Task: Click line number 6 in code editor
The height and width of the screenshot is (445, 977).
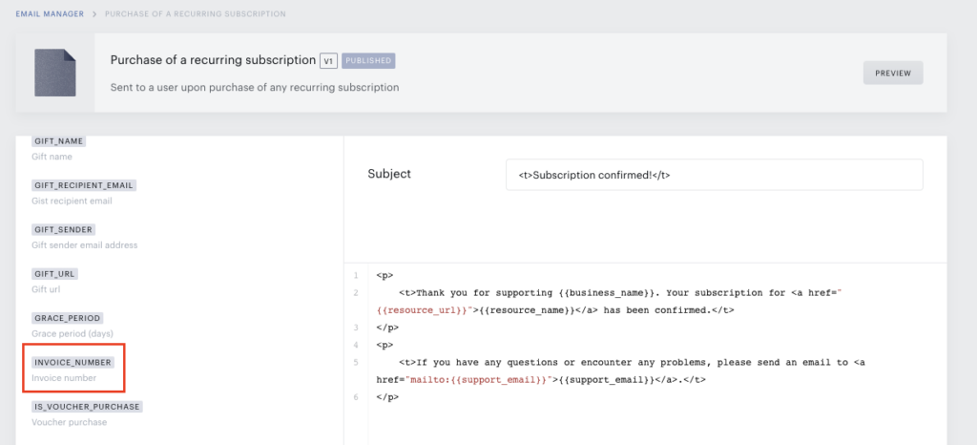Action: [356, 397]
